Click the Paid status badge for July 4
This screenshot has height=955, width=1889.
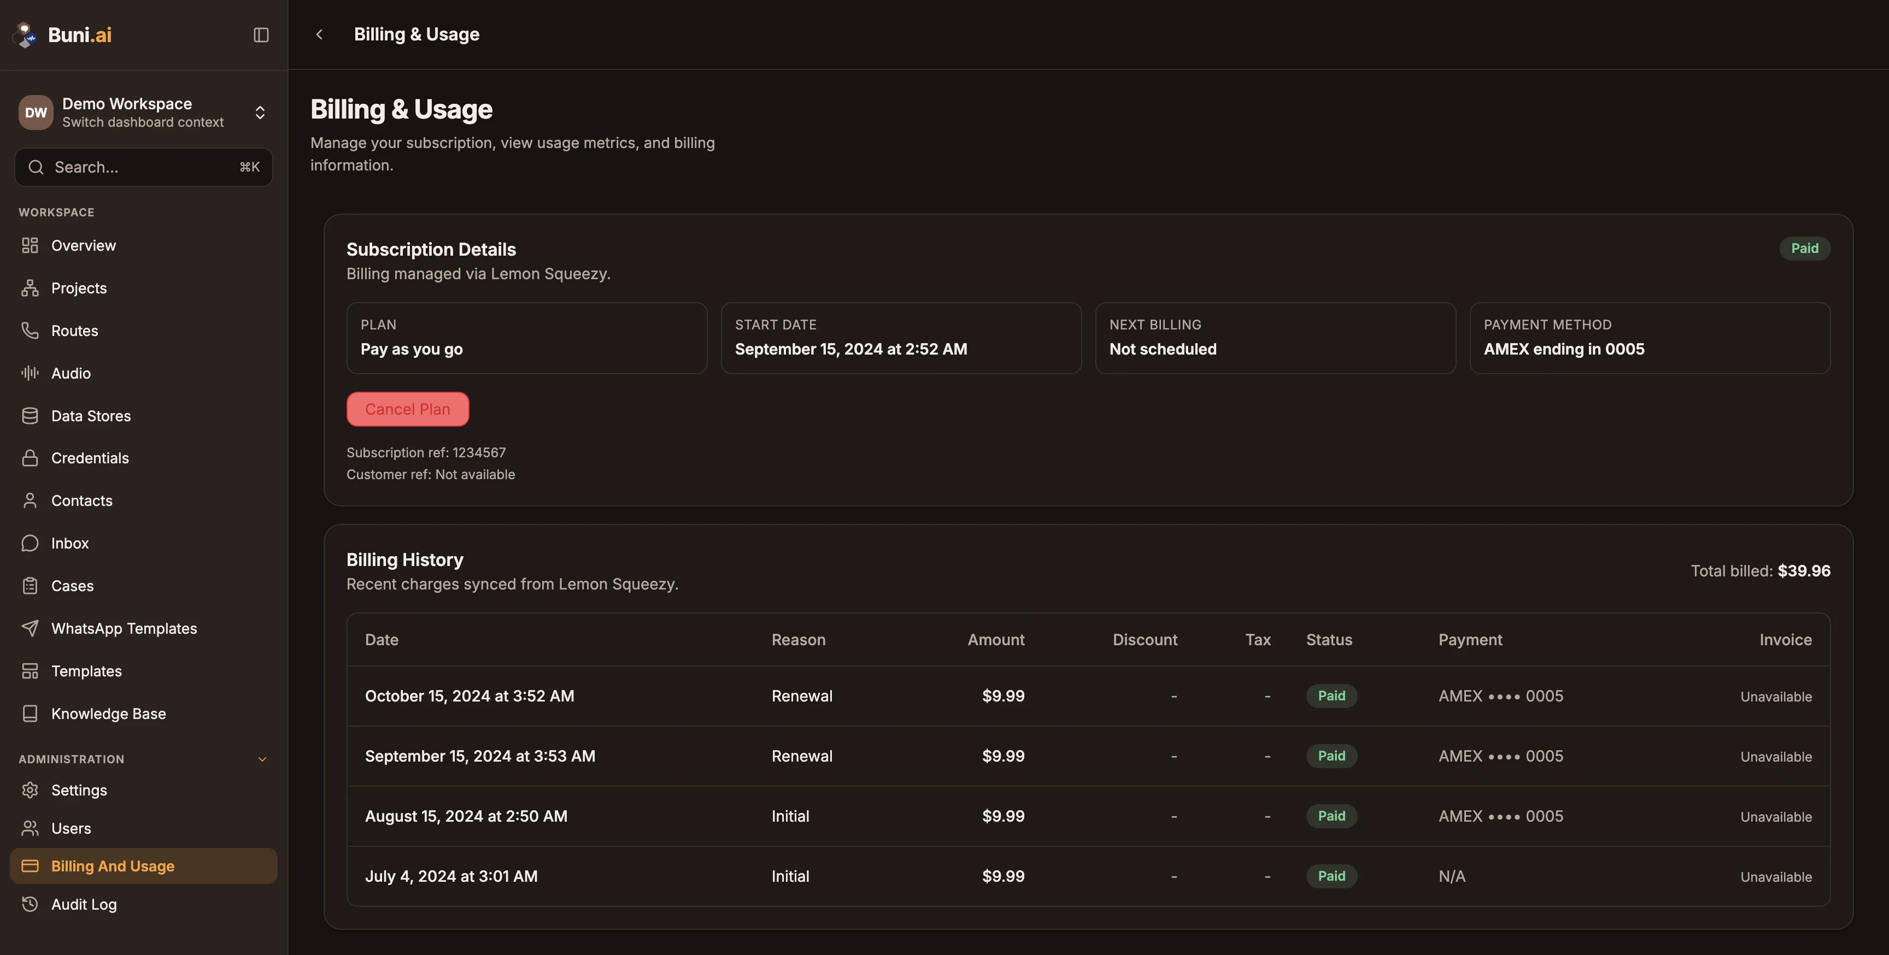[1331, 876]
